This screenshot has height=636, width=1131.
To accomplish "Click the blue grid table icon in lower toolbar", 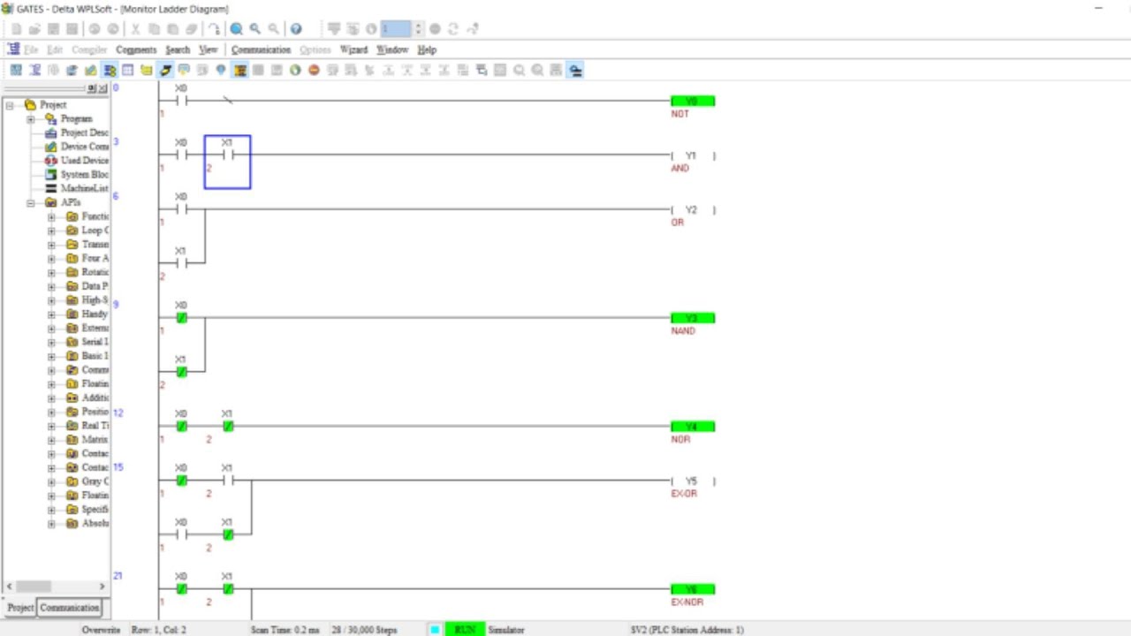I will pos(128,70).
